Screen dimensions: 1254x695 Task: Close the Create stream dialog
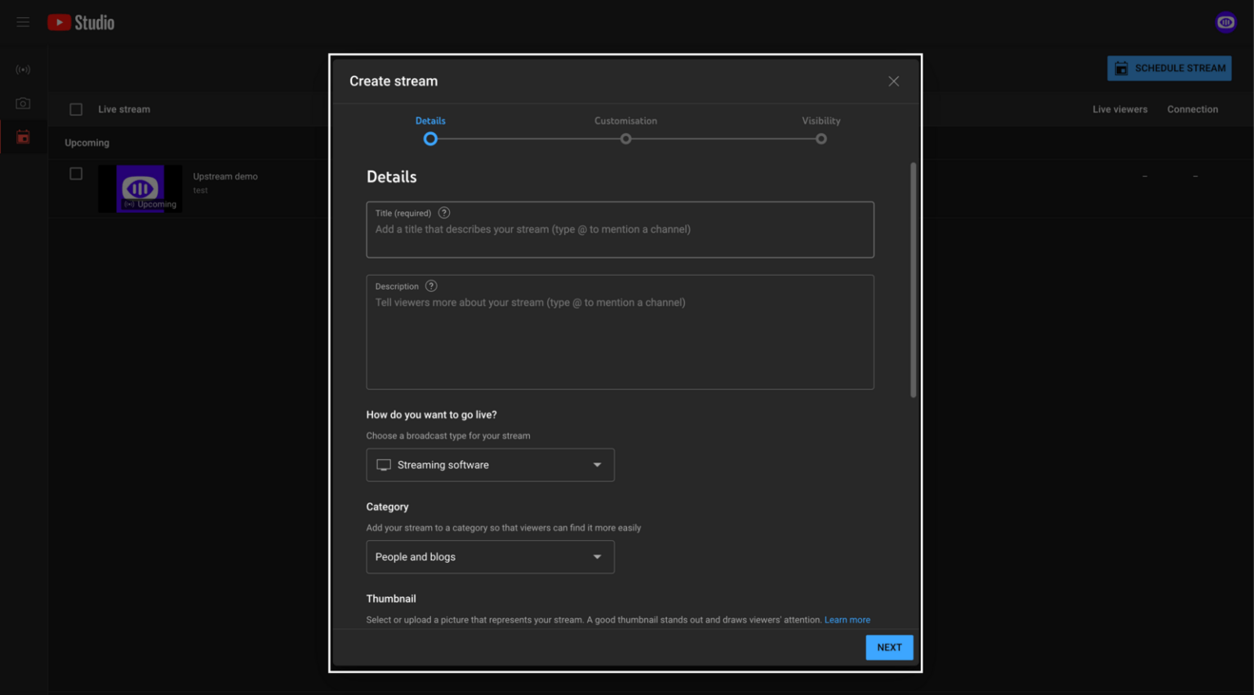pos(893,82)
